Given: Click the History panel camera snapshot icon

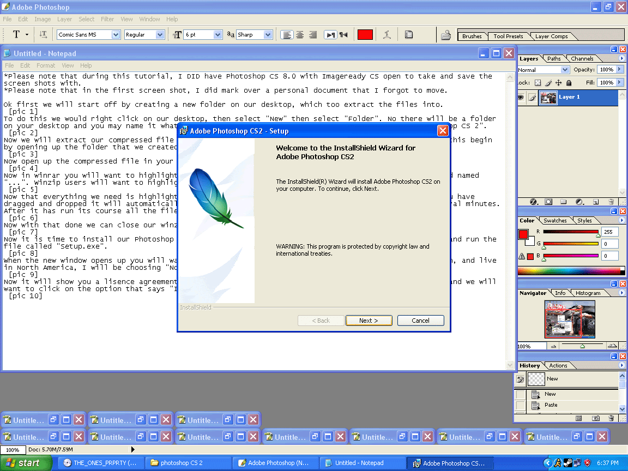Looking at the screenshot, I should [596, 418].
